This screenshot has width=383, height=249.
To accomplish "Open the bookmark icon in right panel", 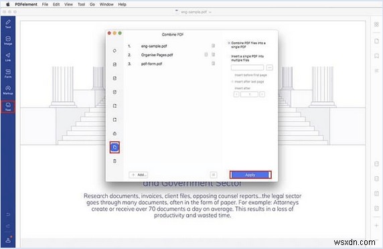I will click(x=376, y=56).
